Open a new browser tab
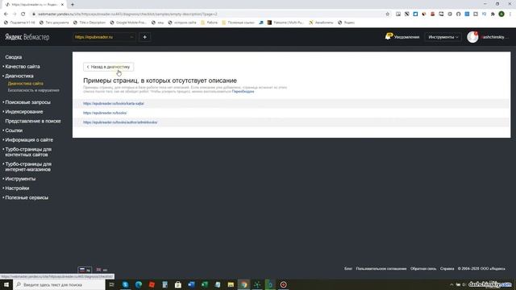The image size is (516, 290). (73, 5)
